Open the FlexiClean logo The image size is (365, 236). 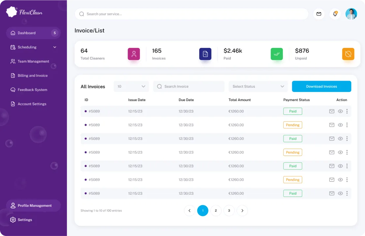24,11
